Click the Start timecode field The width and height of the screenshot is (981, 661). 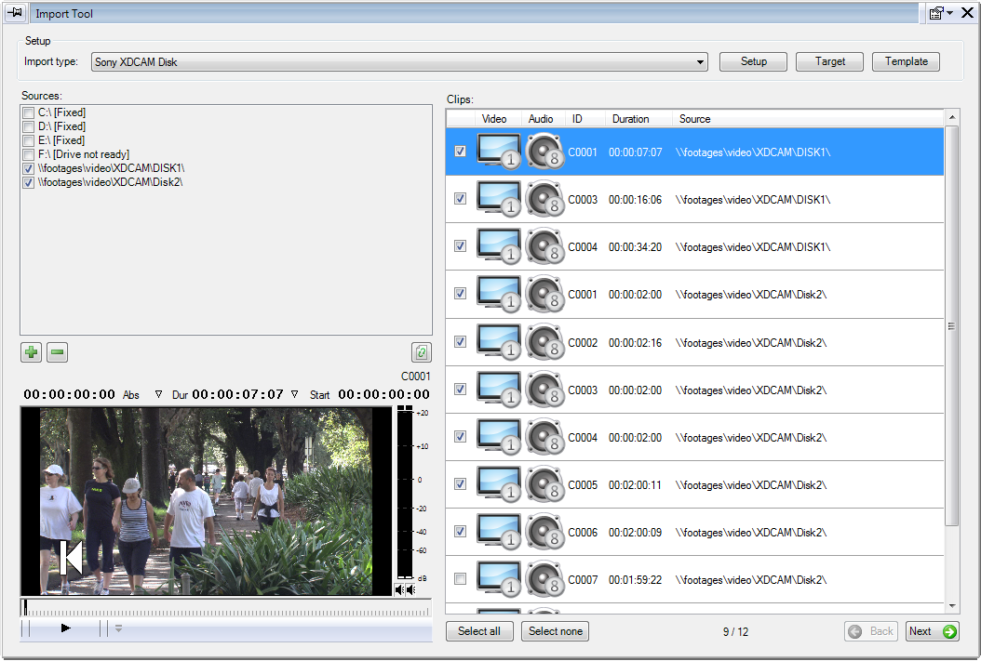(383, 394)
